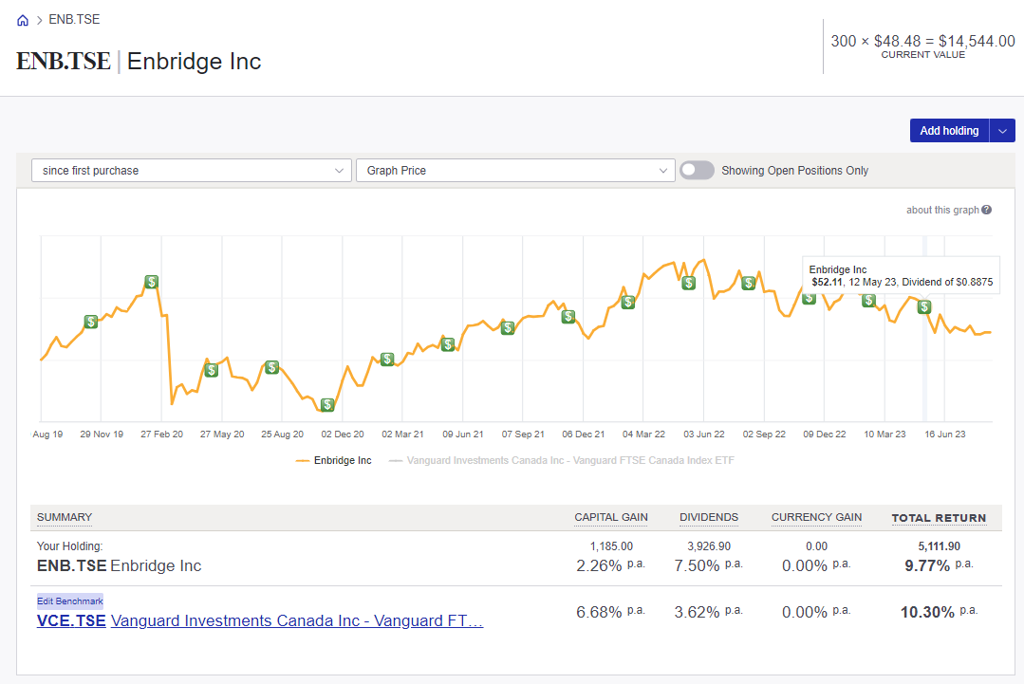Click the Enbridge $52.11 dividend tooltip

point(900,275)
